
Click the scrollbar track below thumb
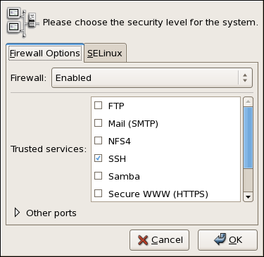tap(249, 180)
